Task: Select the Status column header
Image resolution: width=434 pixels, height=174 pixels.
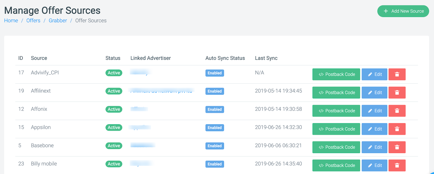Action: pos(113,58)
